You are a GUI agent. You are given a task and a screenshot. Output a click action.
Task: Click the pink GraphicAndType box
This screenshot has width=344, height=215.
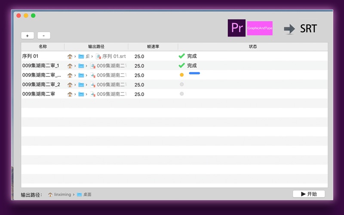[x=260, y=28]
